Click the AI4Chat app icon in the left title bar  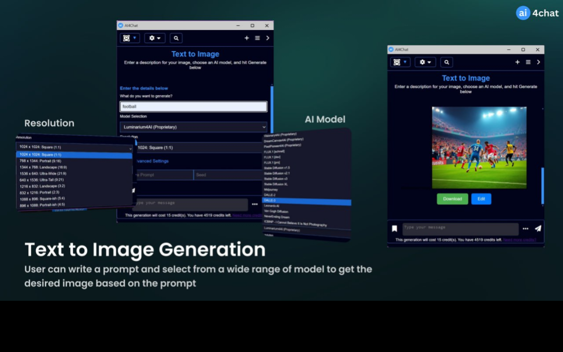tap(121, 26)
